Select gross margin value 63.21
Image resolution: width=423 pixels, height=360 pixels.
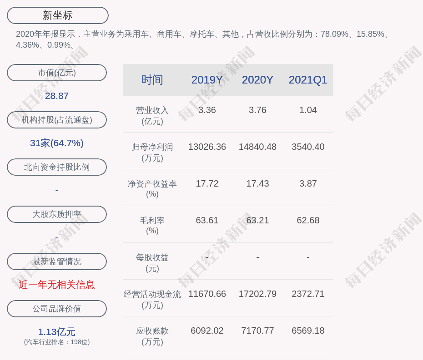(x=257, y=220)
